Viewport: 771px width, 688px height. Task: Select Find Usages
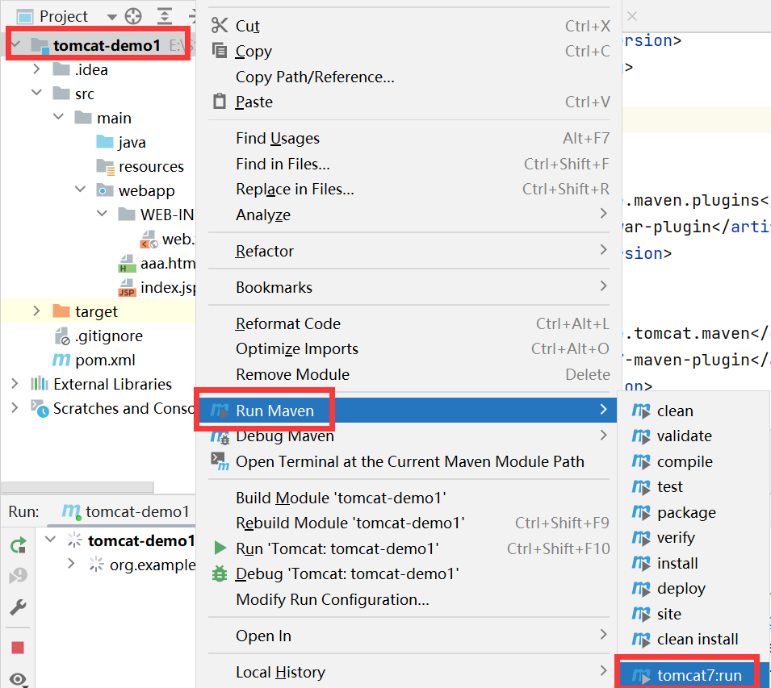pos(409,139)
